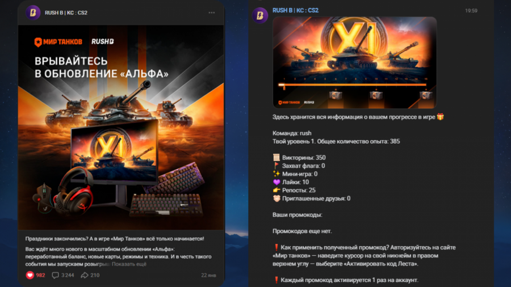Open the XI tanks progress image in the message
511x287 pixels.
(x=354, y=62)
